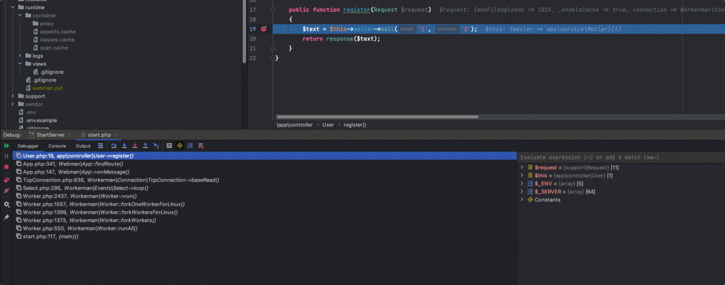Image resolution: width=725 pixels, height=285 pixels.
Task: Step Out with the up arrow
Action: click(145, 146)
